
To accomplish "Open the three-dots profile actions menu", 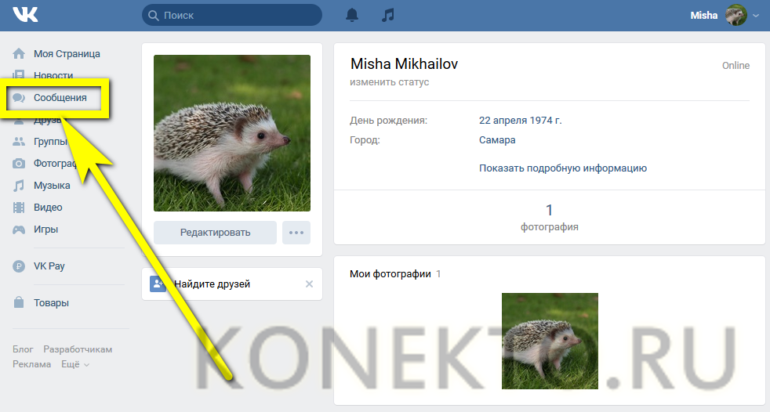I will [296, 233].
